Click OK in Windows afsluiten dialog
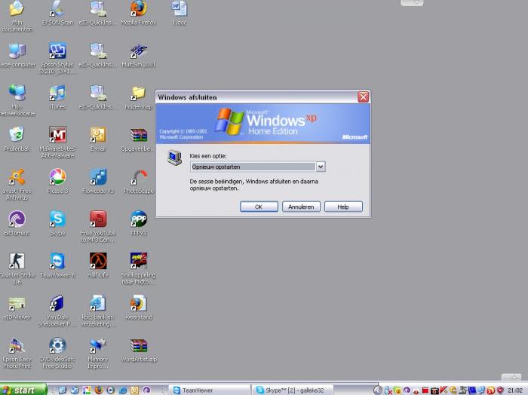The image size is (528, 395). (259, 207)
